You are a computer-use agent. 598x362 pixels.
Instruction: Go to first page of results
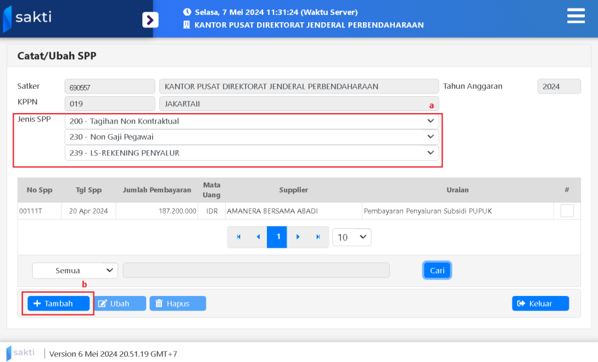pos(238,237)
